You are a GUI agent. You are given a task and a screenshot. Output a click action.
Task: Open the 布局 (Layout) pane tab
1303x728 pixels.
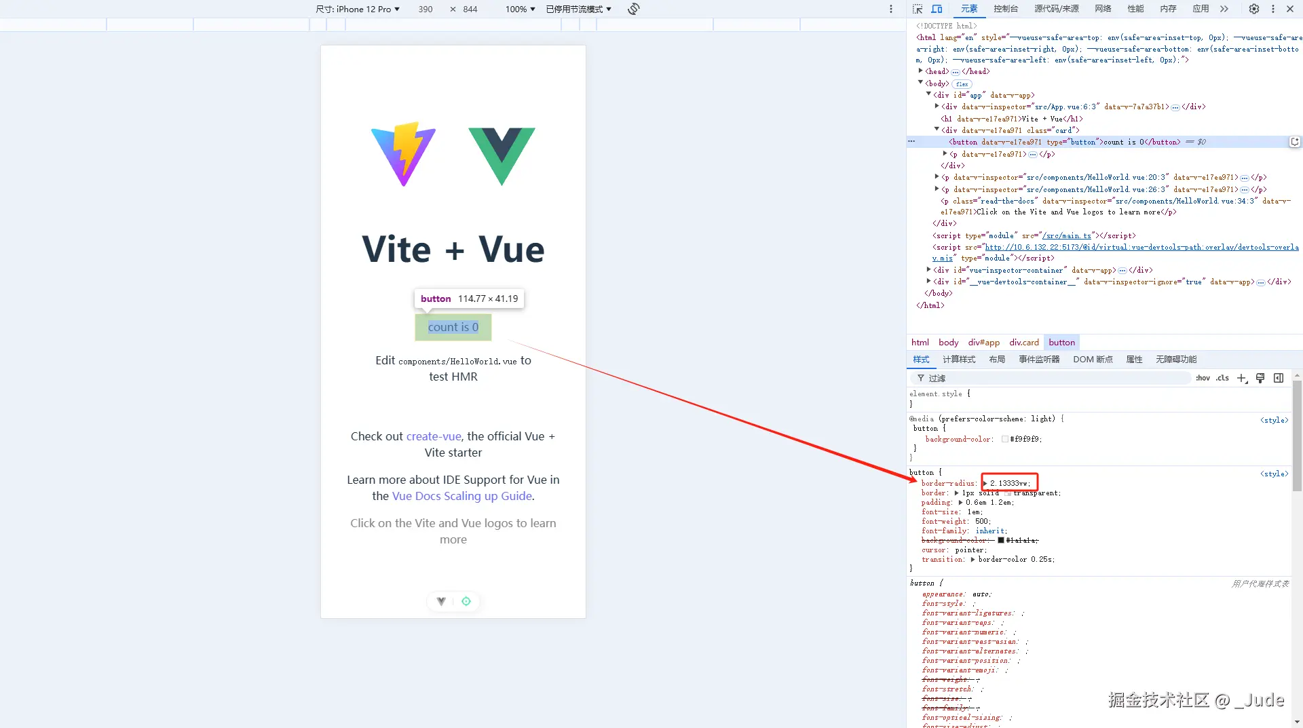pos(997,360)
